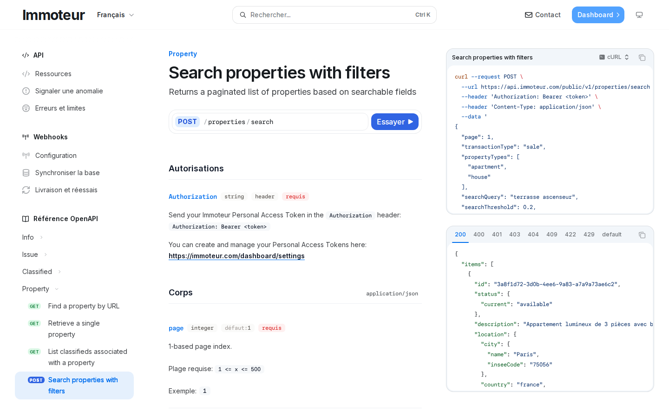
Task: Click the Signaler une anomalie alert icon
Action: 26,91
